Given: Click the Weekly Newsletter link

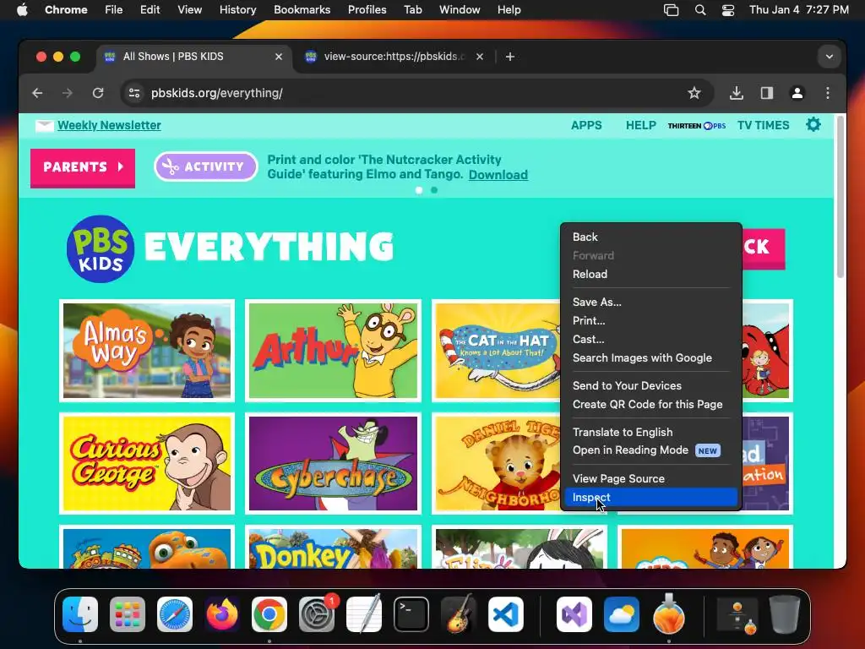Looking at the screenshot, I should coord(109,125).
